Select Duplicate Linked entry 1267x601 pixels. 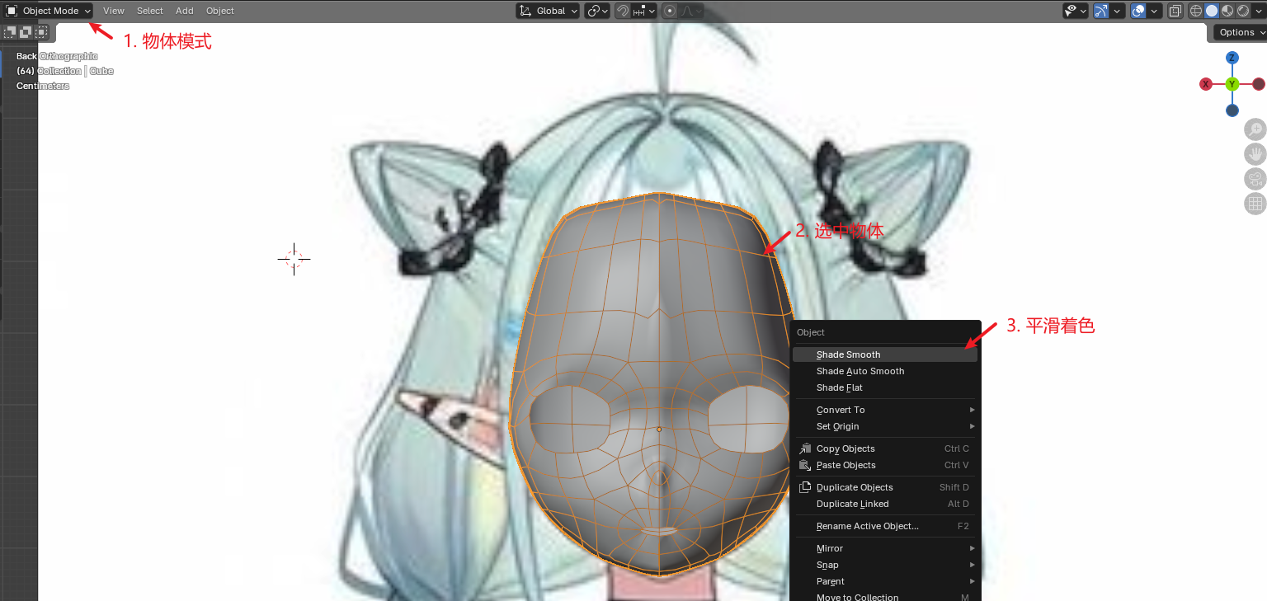[884, 504]
